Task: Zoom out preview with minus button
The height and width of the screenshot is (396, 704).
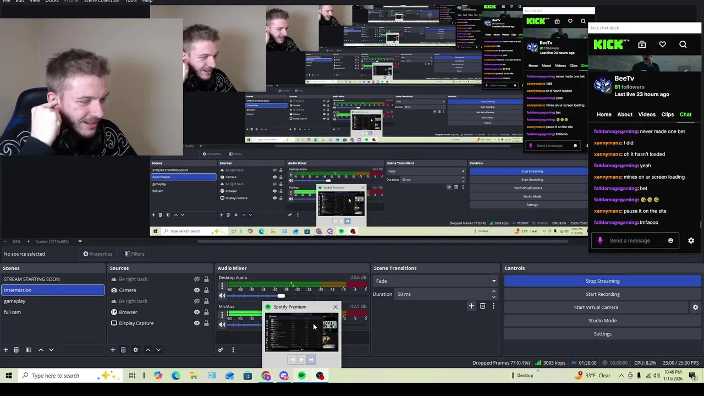Action: point(5,241)
